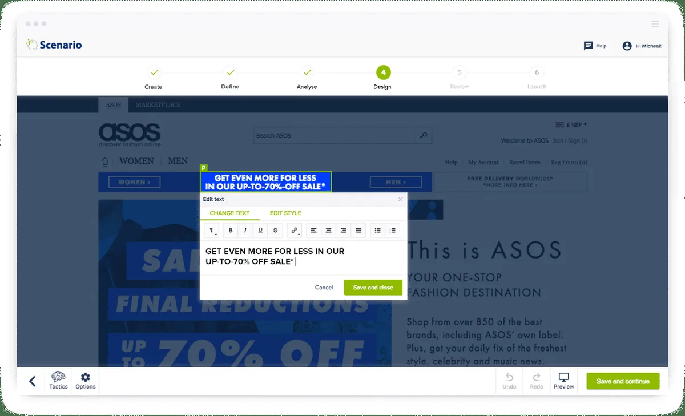The image size is (685, 416).
Task: Click inside the text editing area
Action: pyautogui.click(x=303, y=257)
